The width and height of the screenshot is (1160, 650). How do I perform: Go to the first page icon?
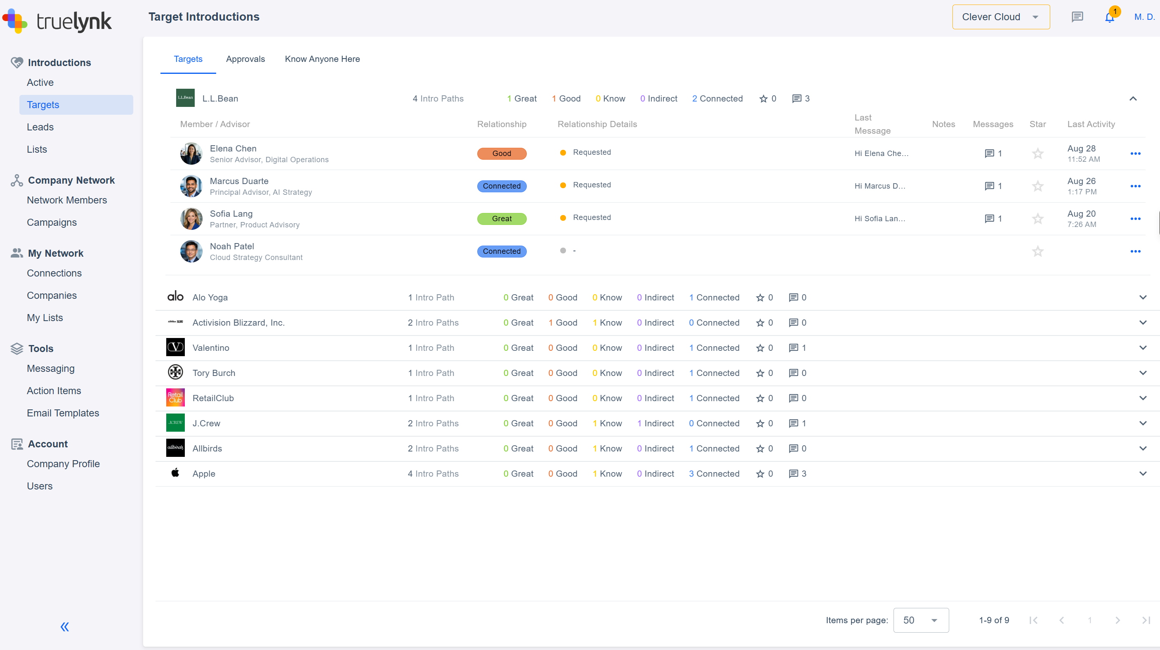coord(1033,620)
